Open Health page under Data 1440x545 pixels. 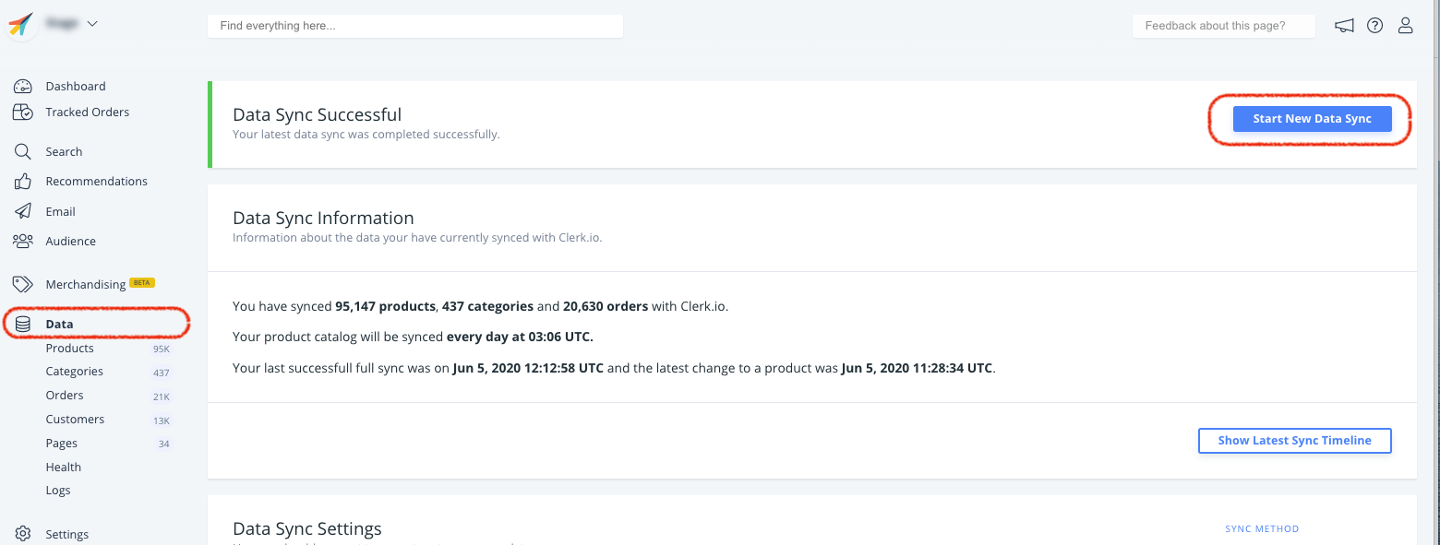[x=64, y=468]
